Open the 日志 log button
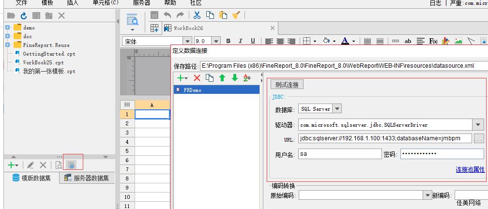 (x=435, y=3)
